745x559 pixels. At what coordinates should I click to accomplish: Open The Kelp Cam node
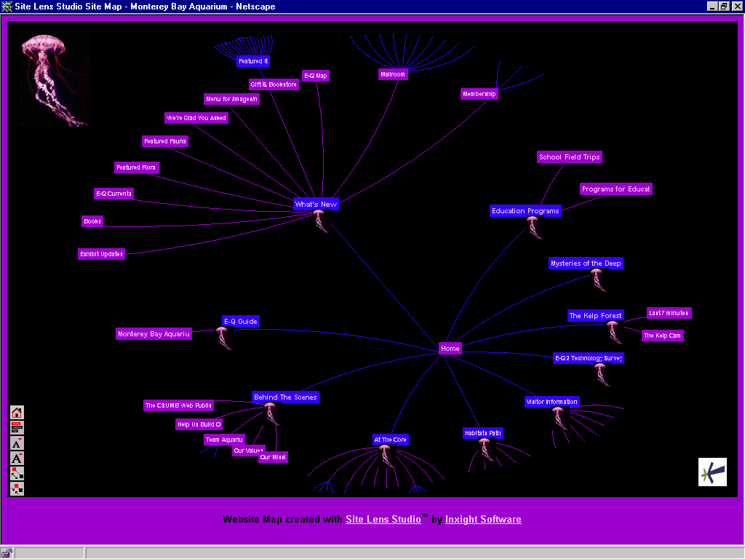(x=662, y=336)
